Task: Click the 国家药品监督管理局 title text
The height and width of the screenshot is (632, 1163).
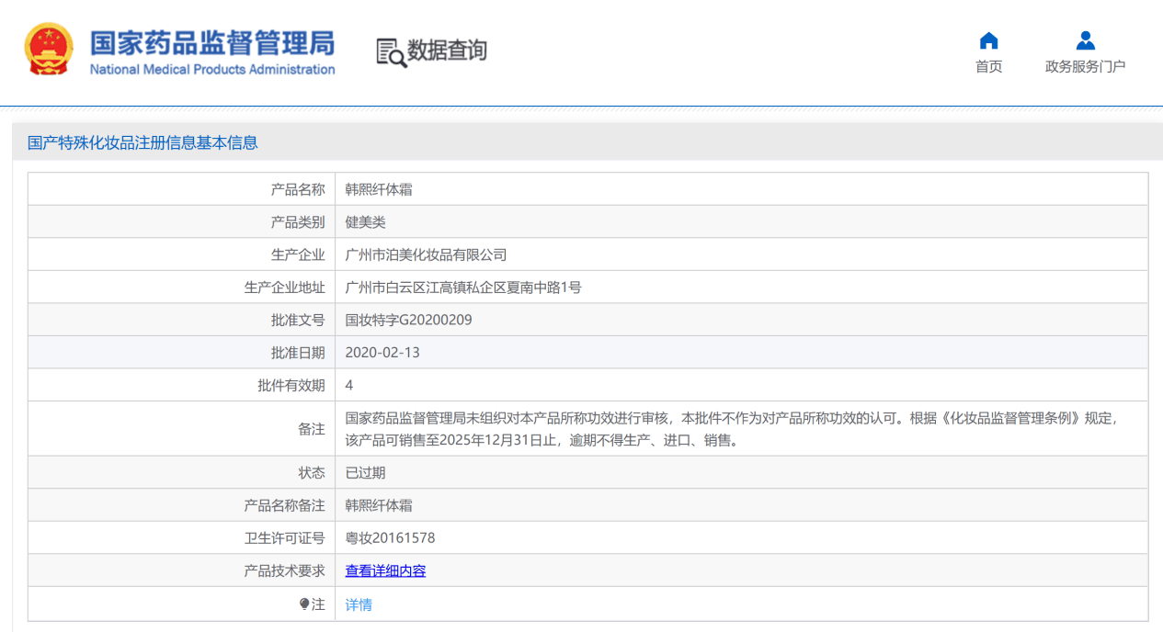Action: [211, 42]
